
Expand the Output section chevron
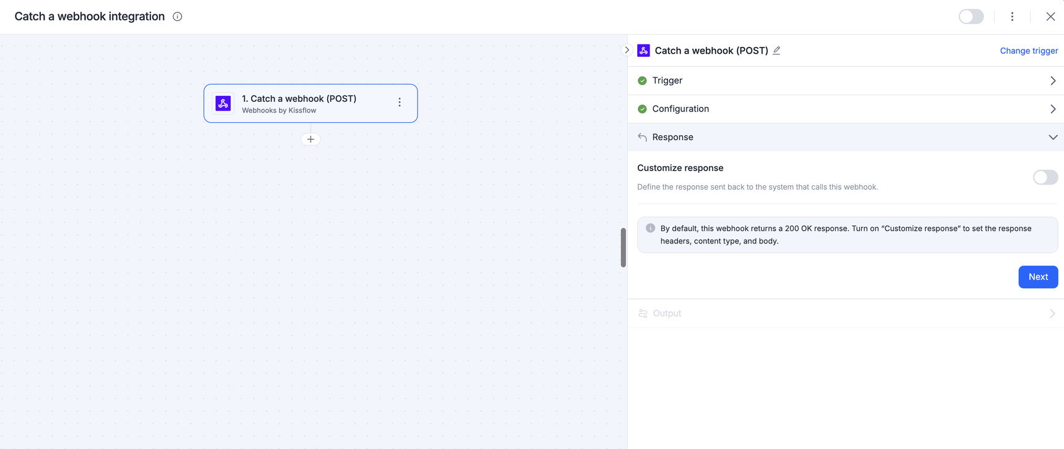point(1052,314)
